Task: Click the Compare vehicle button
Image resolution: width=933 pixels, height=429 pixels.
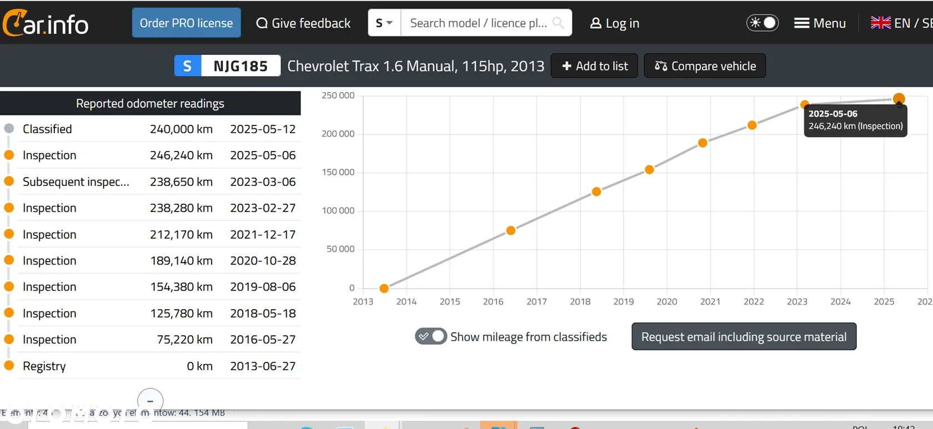Action: (705, 65)
